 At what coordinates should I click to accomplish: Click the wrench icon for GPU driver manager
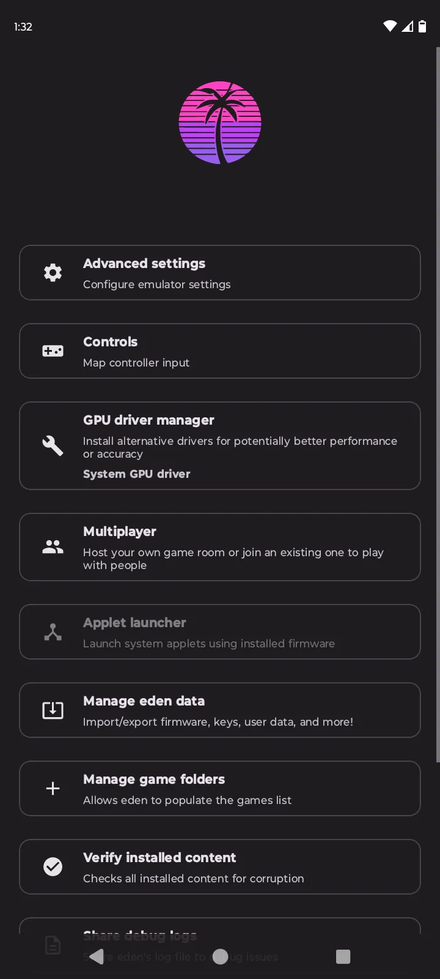(53, 445)
